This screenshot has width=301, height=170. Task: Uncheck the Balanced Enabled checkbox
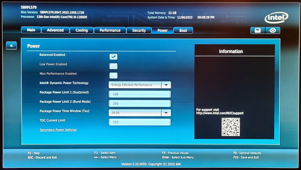113,57
